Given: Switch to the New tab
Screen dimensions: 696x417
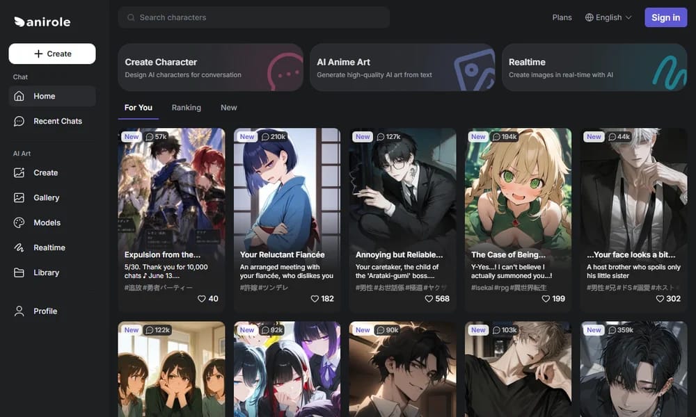Looking at the screenshot, I should click(228, 108).
